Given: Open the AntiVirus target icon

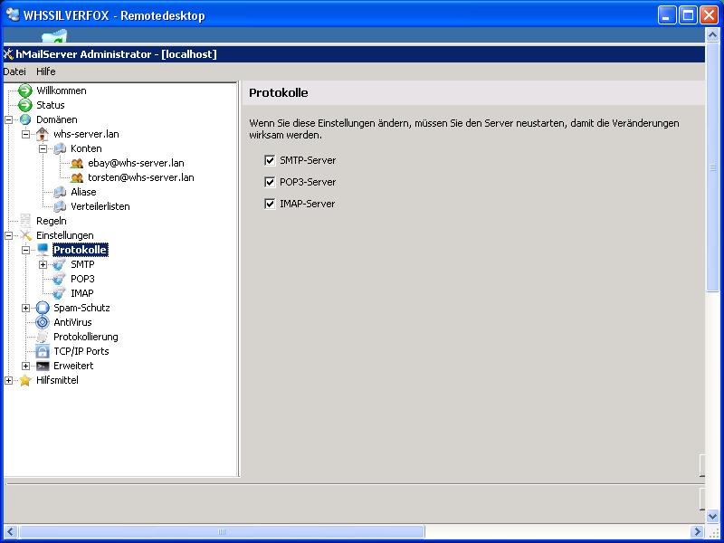Looking at the screenshot, I should tap(42, 322).
